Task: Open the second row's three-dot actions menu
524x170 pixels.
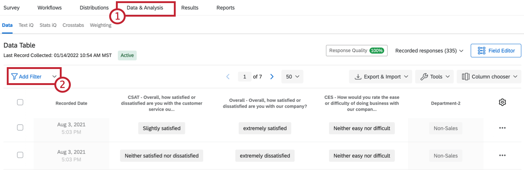Action: [x=502, y=156]
